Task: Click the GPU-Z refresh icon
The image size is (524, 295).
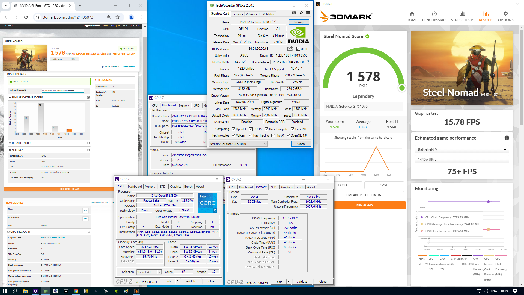Action: coord(301,13)
